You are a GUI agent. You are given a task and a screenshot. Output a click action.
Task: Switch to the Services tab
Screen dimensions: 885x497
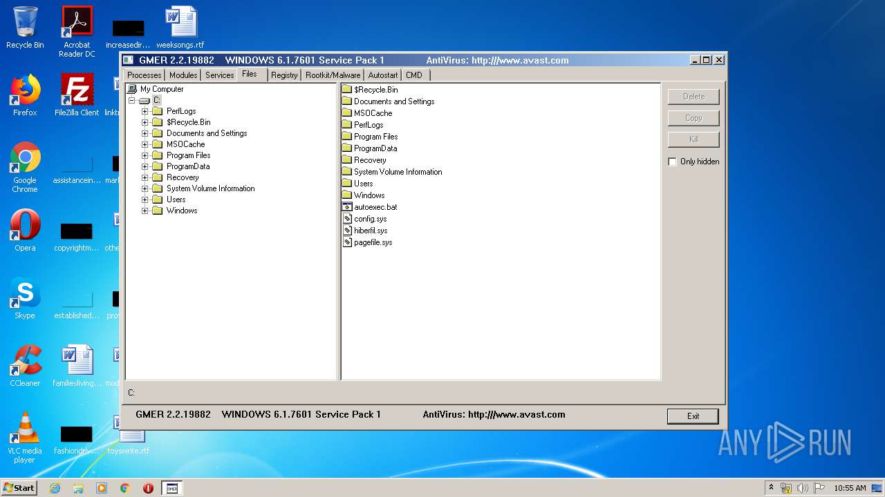[219, 75]
